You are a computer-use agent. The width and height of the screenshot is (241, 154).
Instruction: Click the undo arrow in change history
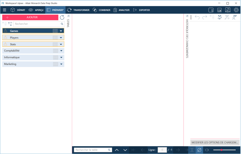click(197, 17)
